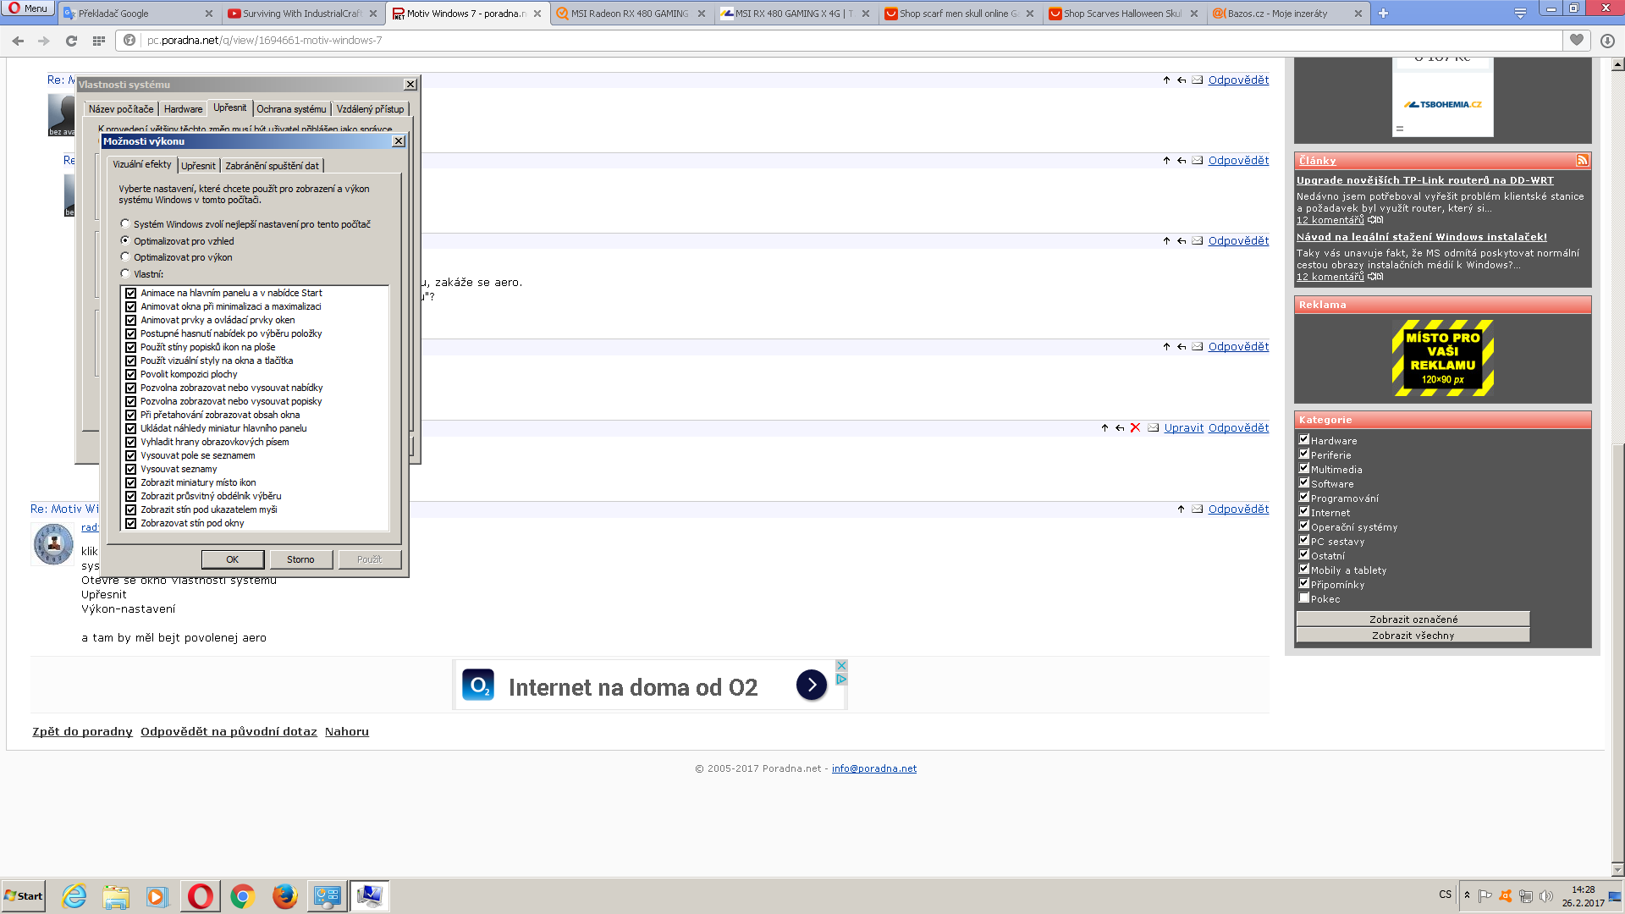Enable the Pokec category checkbox

(x=1304, y=598)
